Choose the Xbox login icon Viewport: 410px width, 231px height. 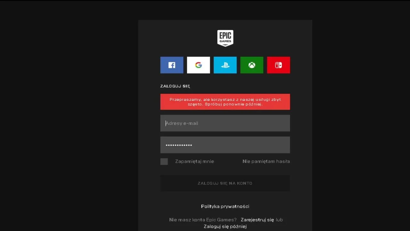[x=252, y=65]
